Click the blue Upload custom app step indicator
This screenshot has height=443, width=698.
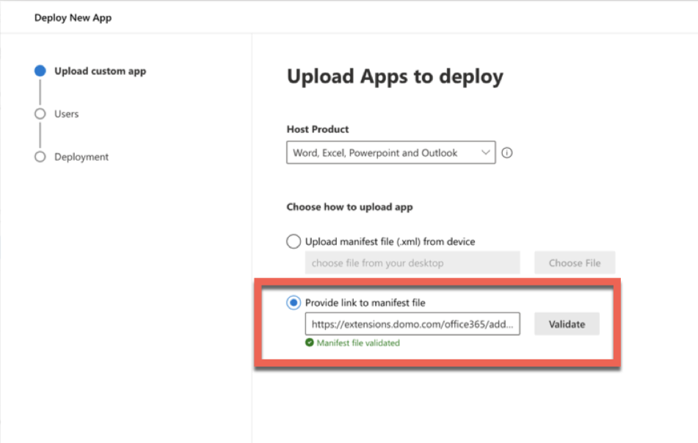[x=40, y=70]
